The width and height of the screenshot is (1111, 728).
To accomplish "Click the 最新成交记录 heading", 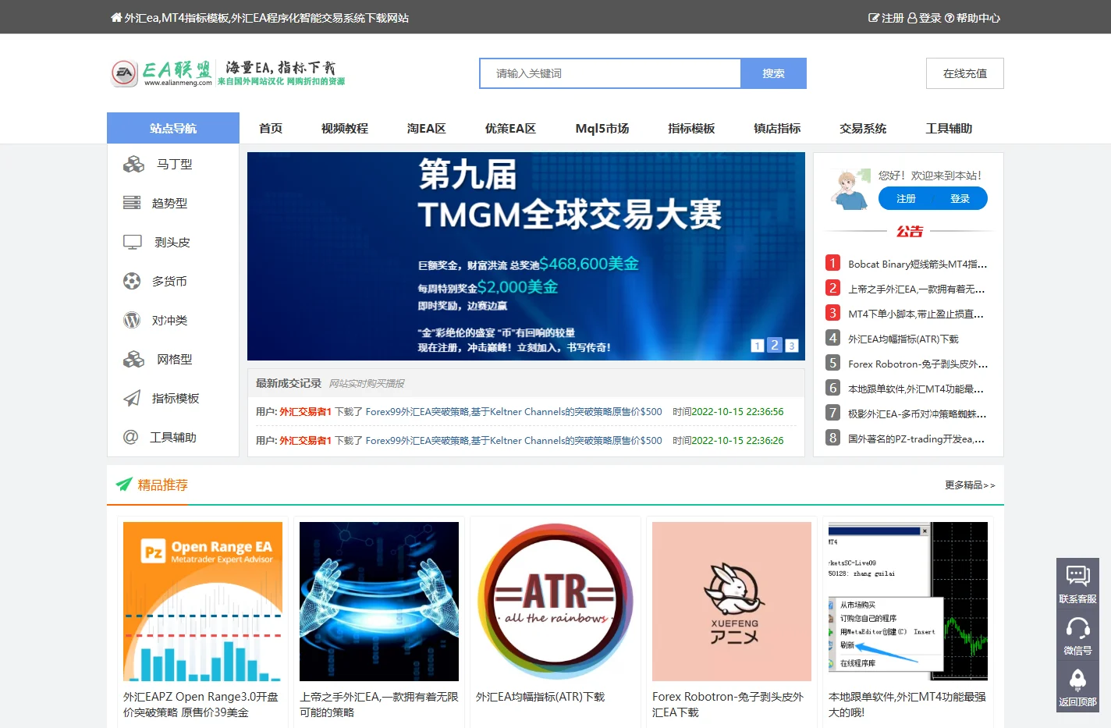I will (x=289, y=383).
